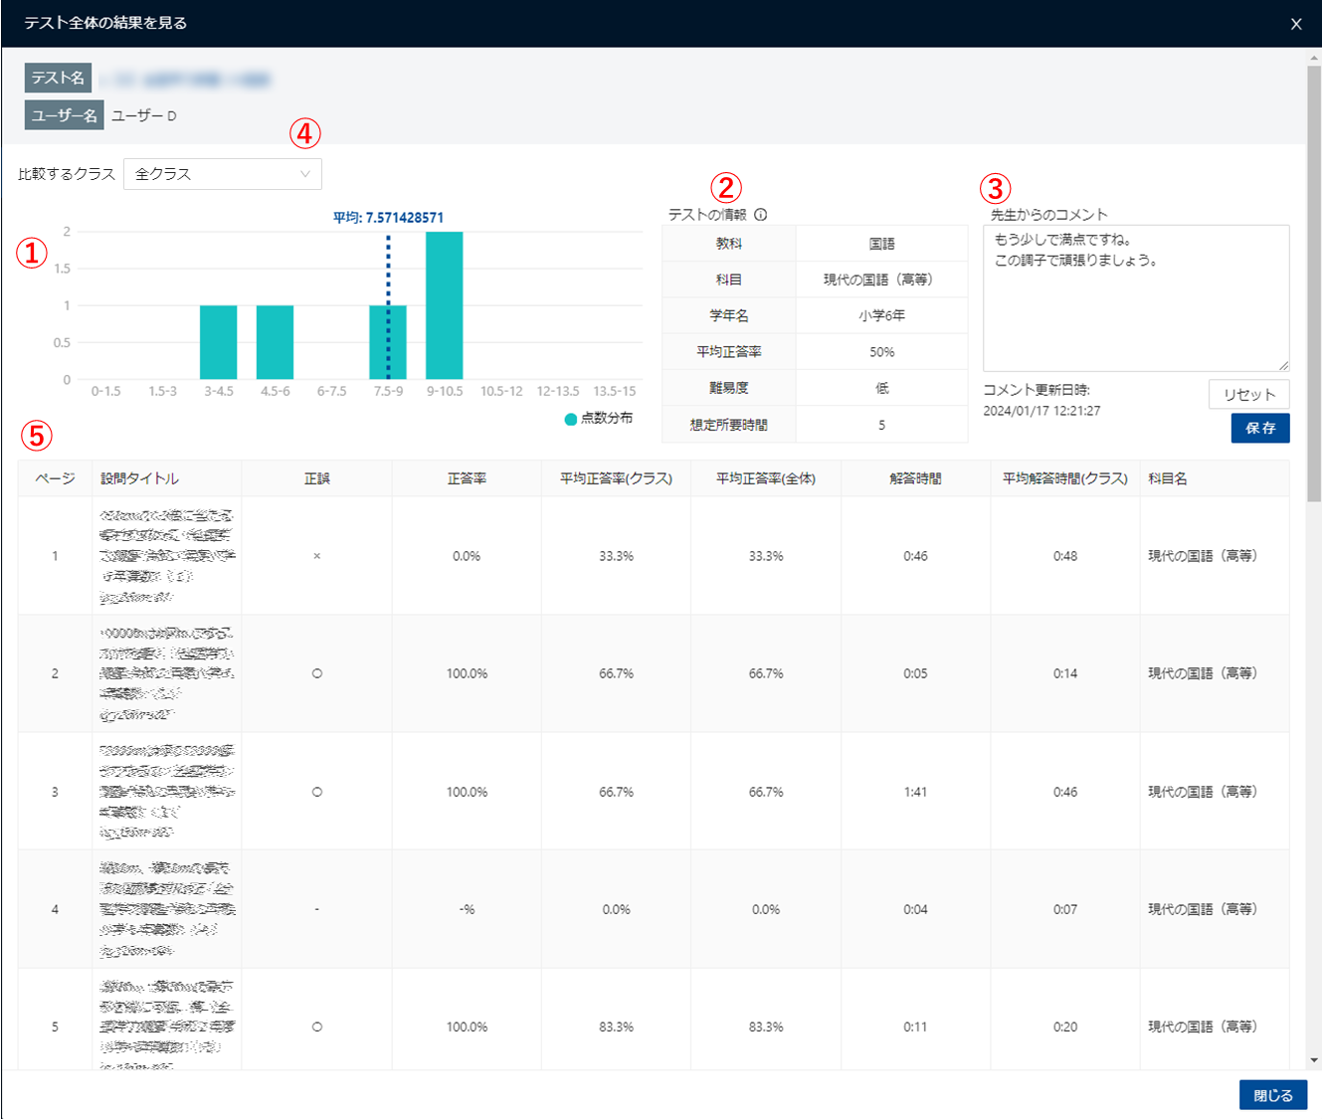Click the リセット button
Viewport: 1322px width, 1119px height.
click(1248, 395)
